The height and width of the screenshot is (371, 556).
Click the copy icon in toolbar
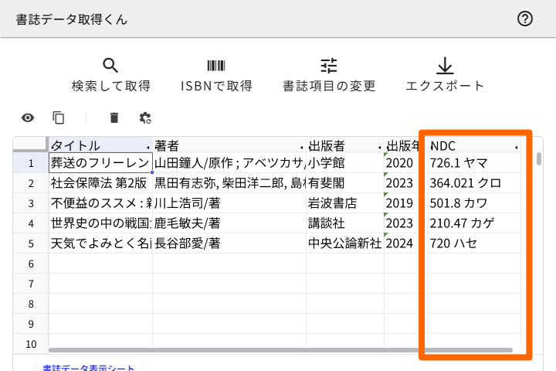pos(59,117)
